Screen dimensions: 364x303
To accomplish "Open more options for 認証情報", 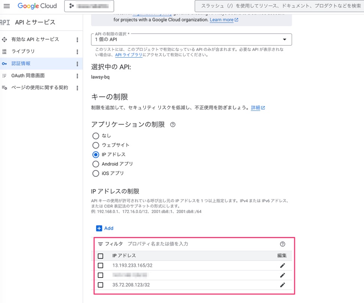I will point(77,64).
